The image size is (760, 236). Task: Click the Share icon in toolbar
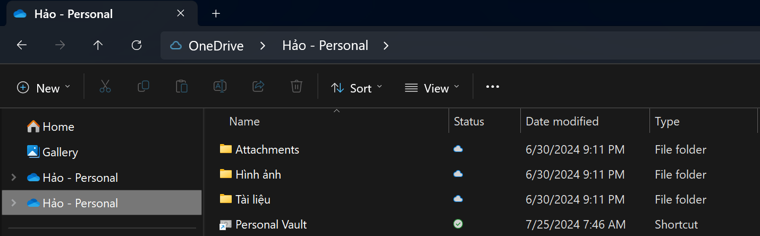point(258,86)
